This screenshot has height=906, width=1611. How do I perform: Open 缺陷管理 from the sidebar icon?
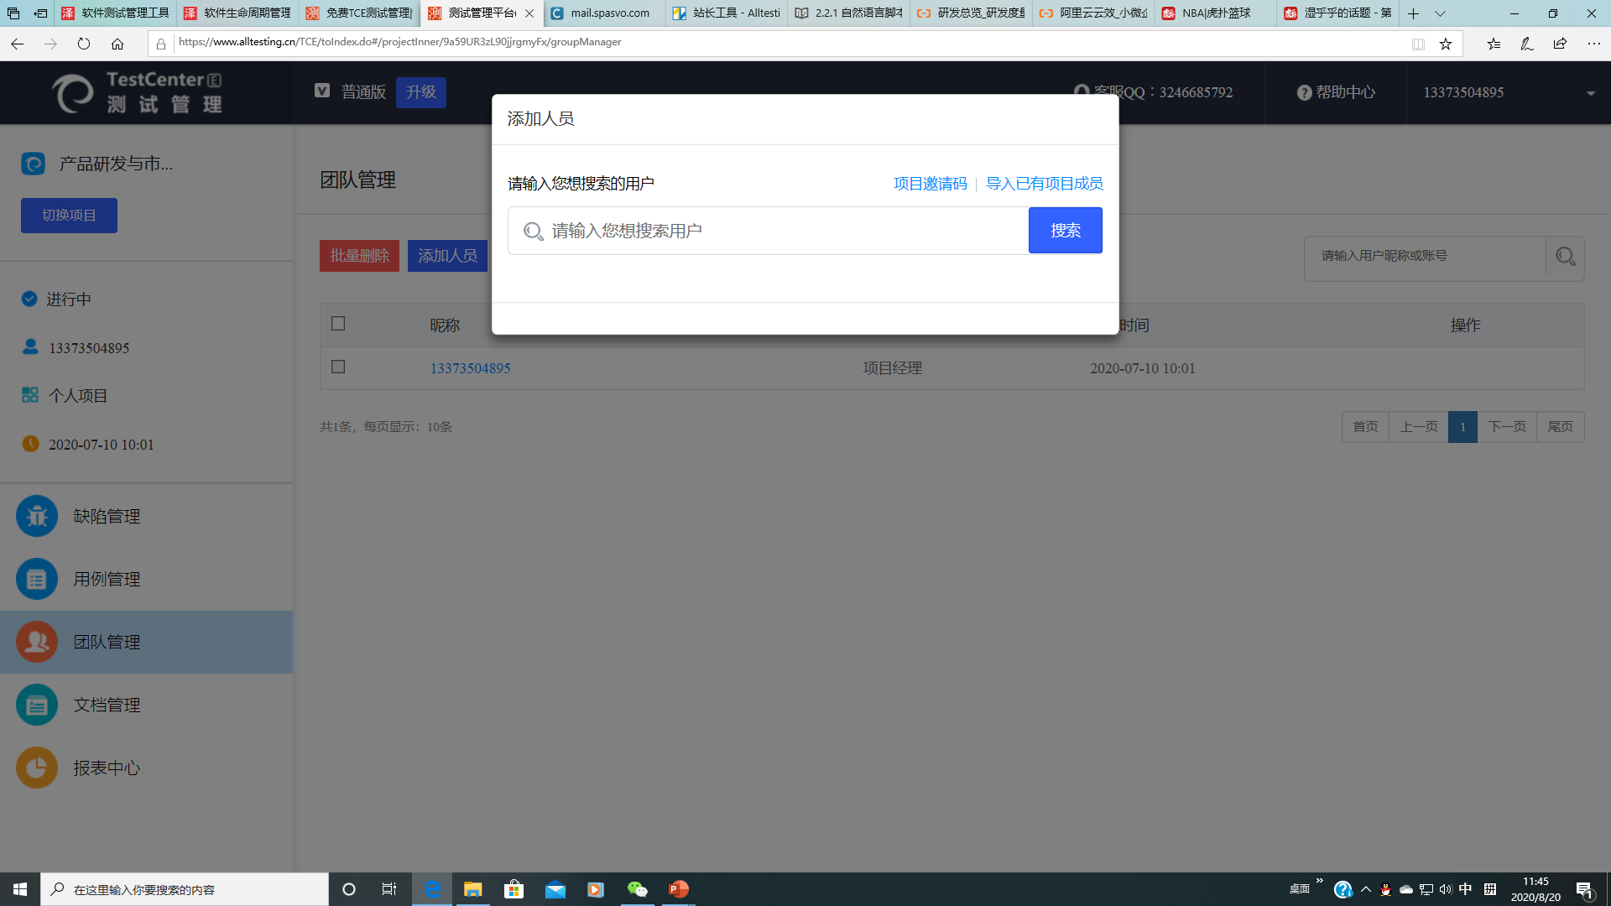click(36, 516)
